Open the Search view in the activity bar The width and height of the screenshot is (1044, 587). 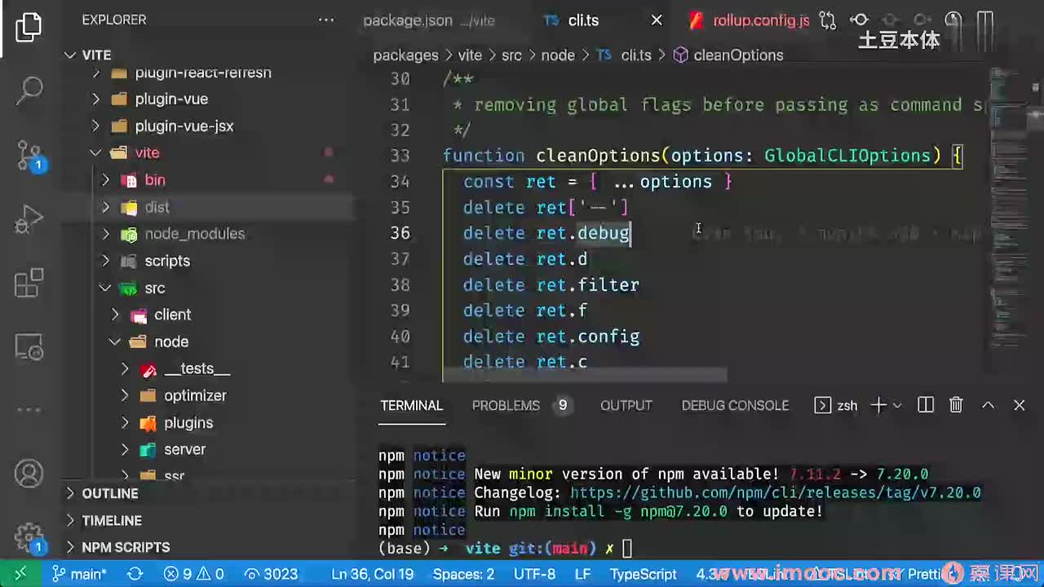(x=29, y=90)
